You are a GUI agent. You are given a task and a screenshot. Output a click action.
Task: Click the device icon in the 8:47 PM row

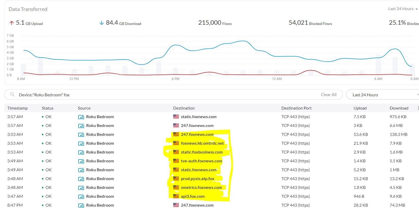click(81, 205)
